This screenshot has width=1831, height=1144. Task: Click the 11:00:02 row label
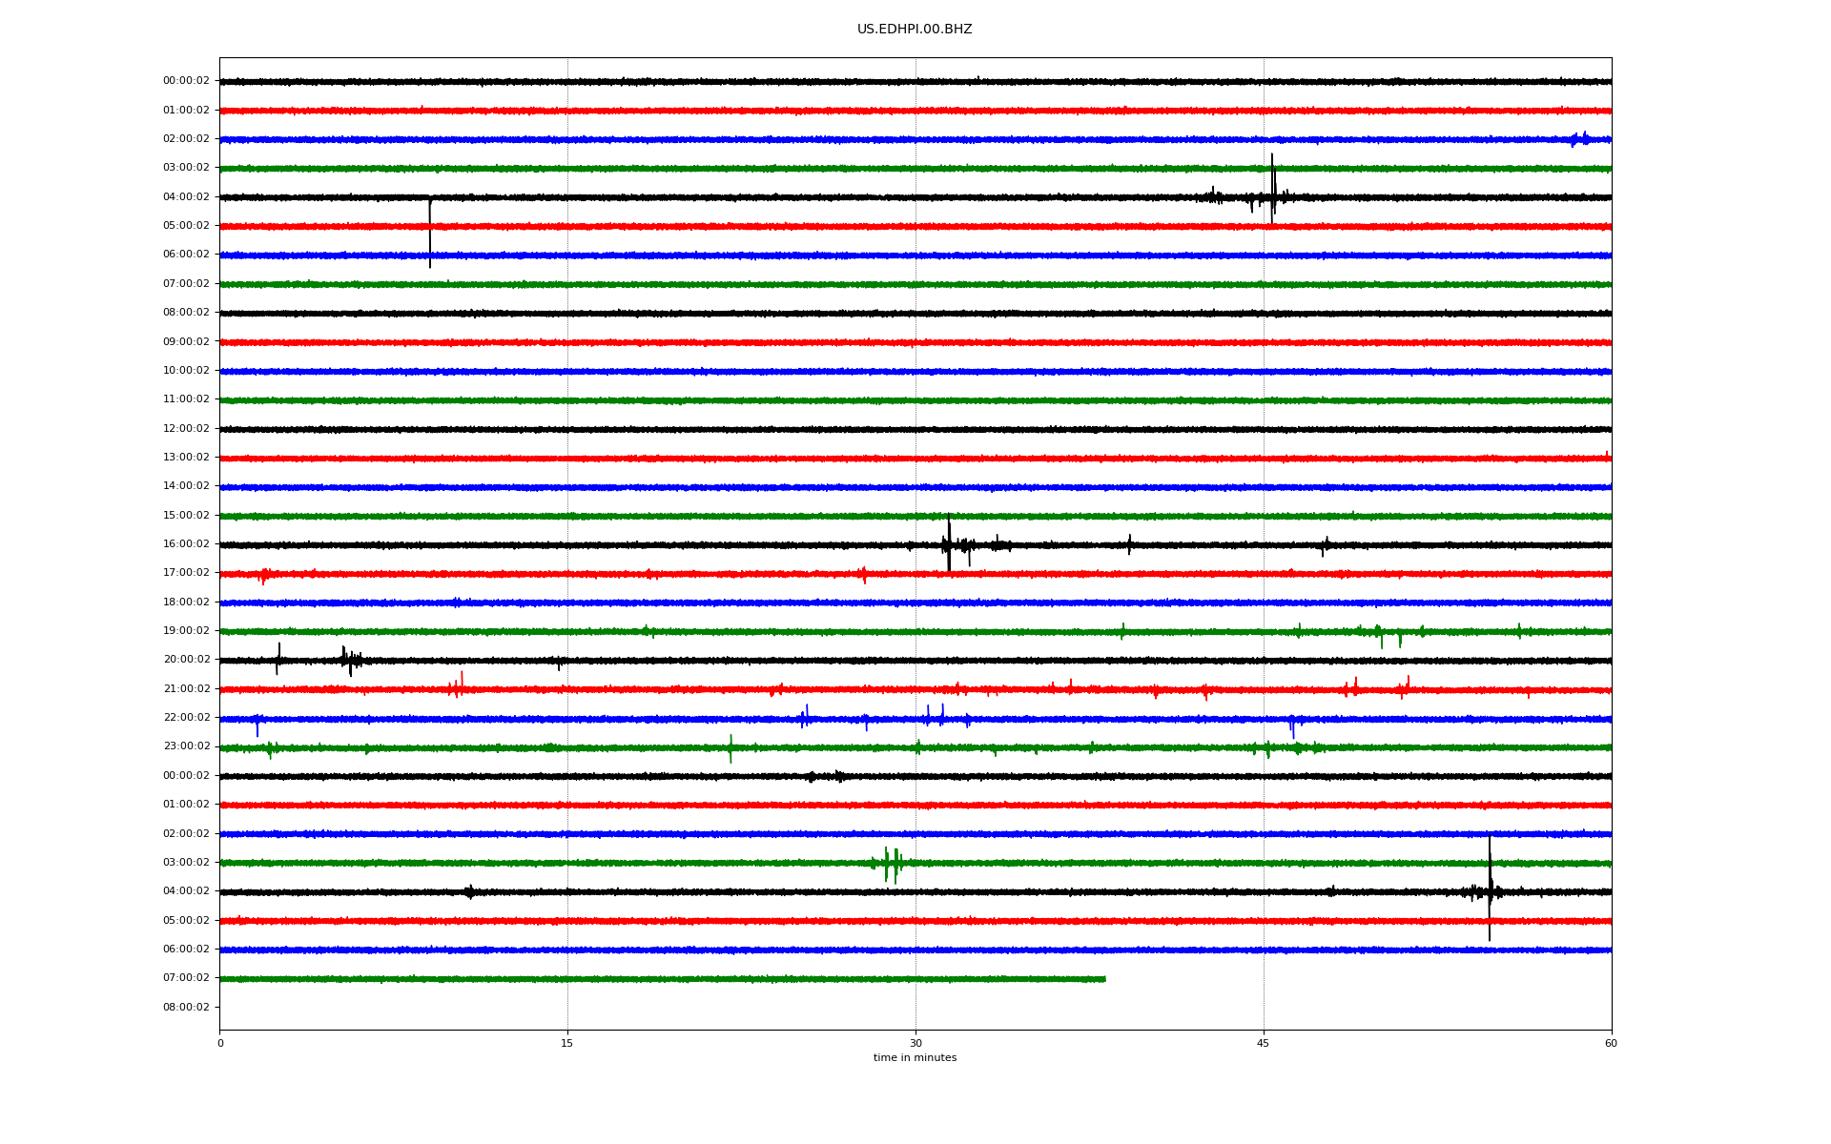(186, 399)
